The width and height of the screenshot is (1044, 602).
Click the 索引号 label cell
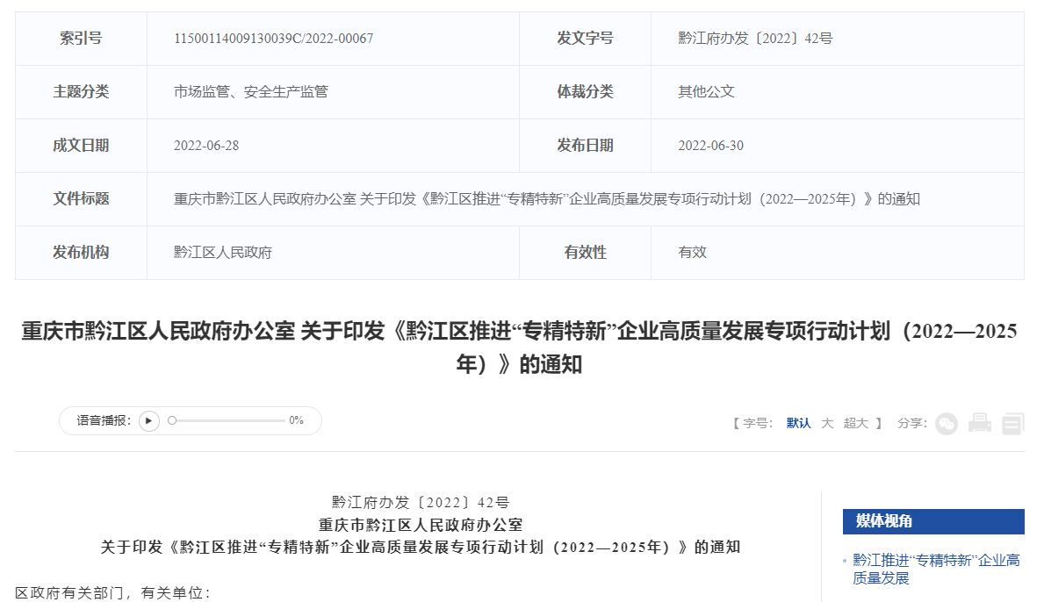pyautogui.click(x=82, y=39)
